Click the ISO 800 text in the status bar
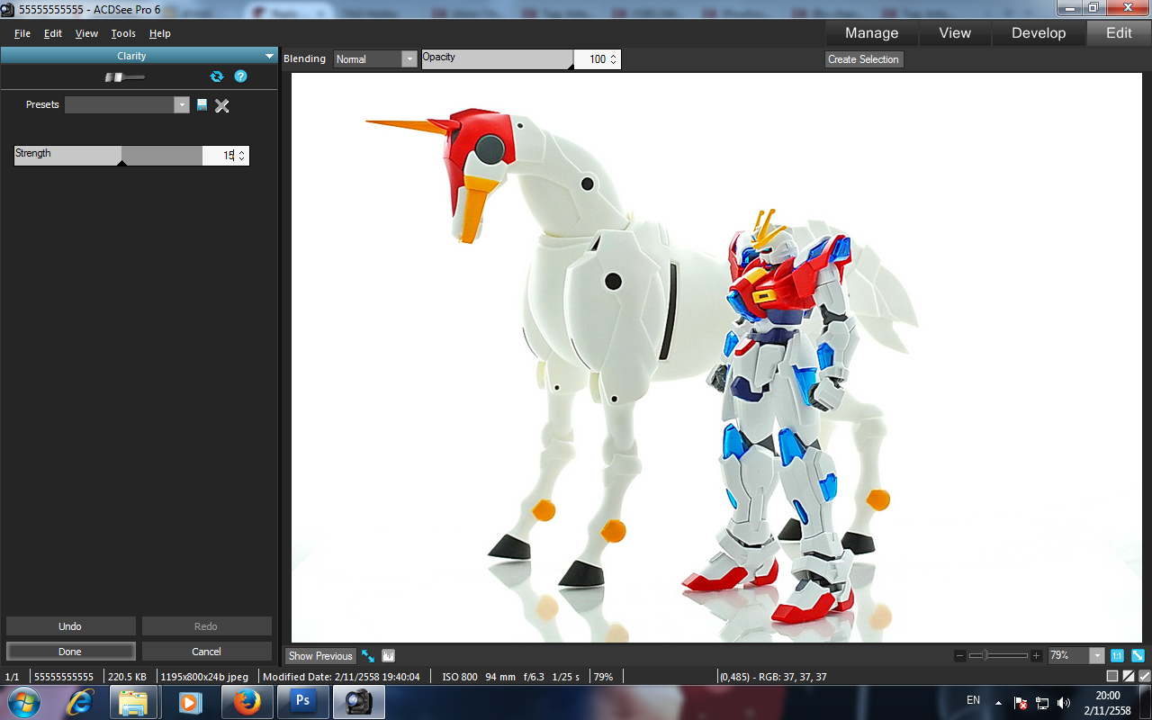Viewport: 1152px width, 720px height. [460, 677]
